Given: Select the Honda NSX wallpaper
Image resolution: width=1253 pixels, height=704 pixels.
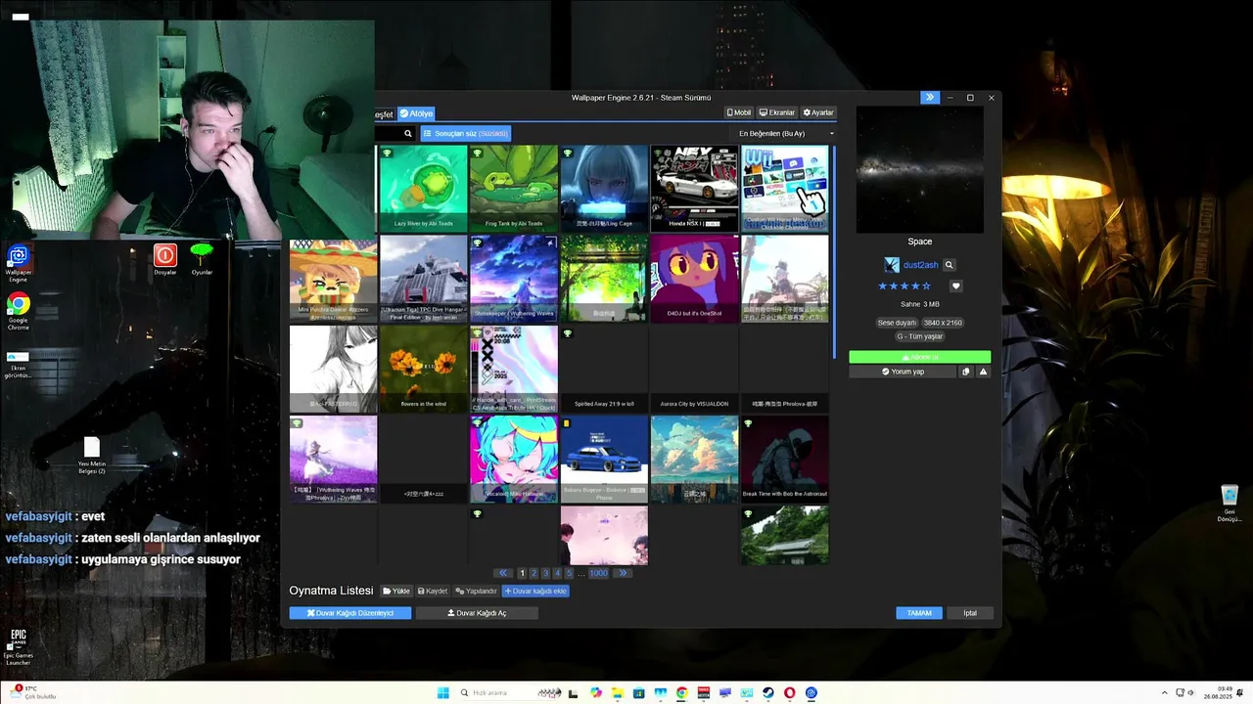Looking at the screenshot, I should pos(694,188).
